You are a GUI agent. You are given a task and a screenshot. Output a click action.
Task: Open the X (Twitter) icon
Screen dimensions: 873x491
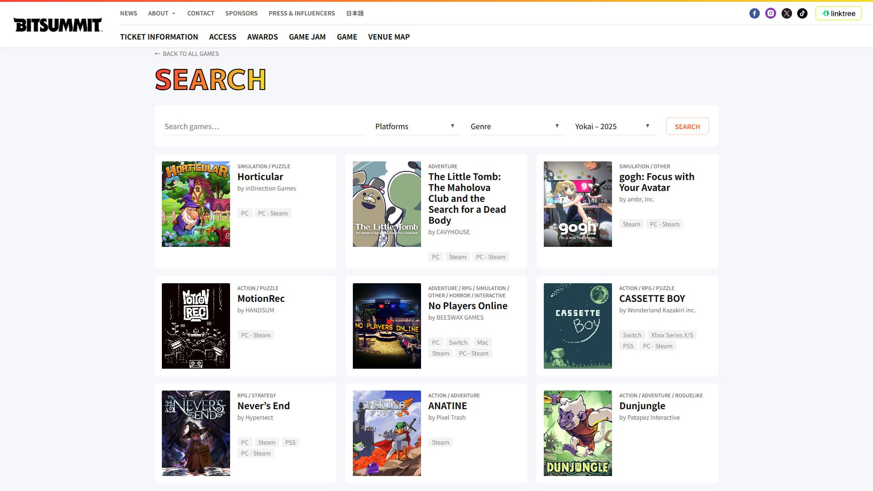click(787, 14)
